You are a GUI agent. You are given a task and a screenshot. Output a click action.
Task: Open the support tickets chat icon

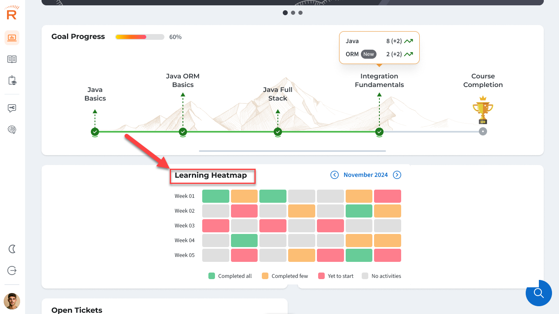coord(12,108)
